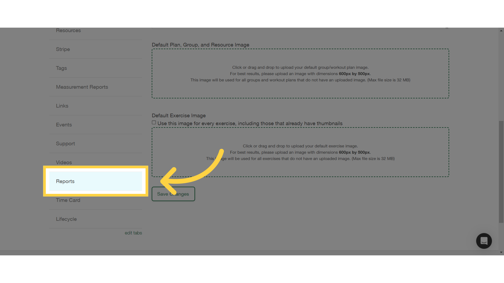This screenshot has height=283, width=504.
Task: Click the Videos sidebar navigation icon
Action: [x=64, y=162]
